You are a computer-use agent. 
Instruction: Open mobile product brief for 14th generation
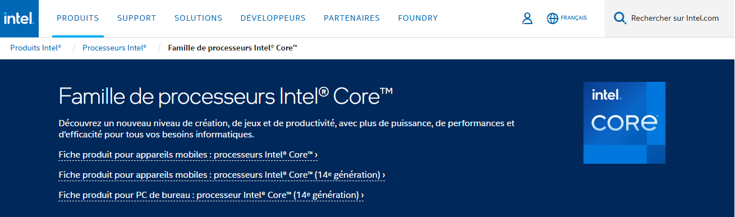pos(222,175)
